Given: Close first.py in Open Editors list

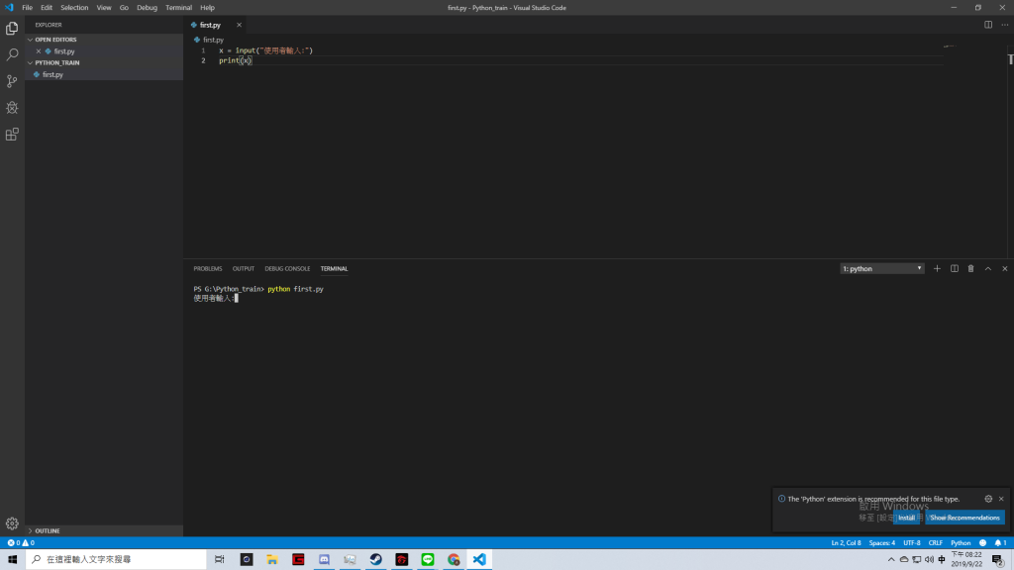Looking at the screenshot, I should 39,51.
